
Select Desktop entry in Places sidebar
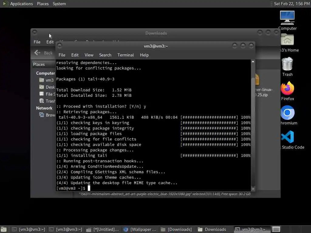tap(47, 87)
